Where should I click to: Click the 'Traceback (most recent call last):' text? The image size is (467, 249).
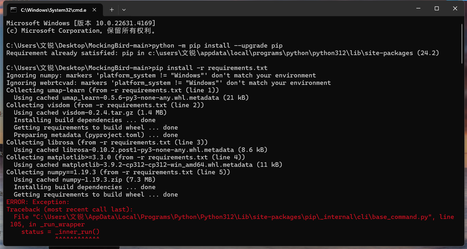pos(70,210)
